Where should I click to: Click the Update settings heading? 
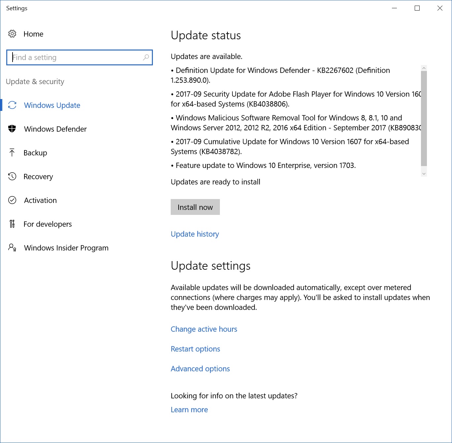[x=211, y=266]
